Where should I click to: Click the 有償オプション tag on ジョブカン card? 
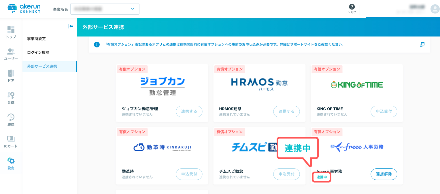tap(132, 69)
